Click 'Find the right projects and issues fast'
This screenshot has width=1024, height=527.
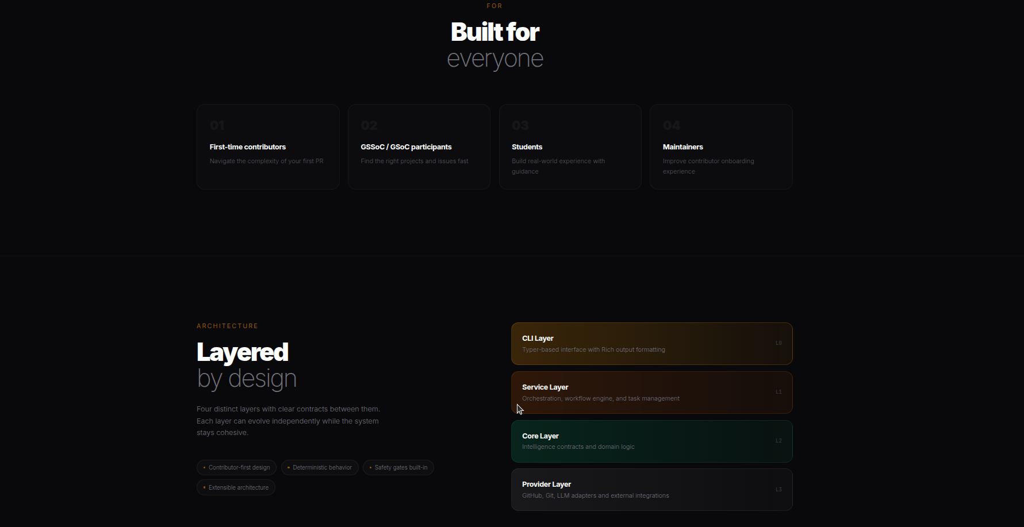[x=415, y=161]
